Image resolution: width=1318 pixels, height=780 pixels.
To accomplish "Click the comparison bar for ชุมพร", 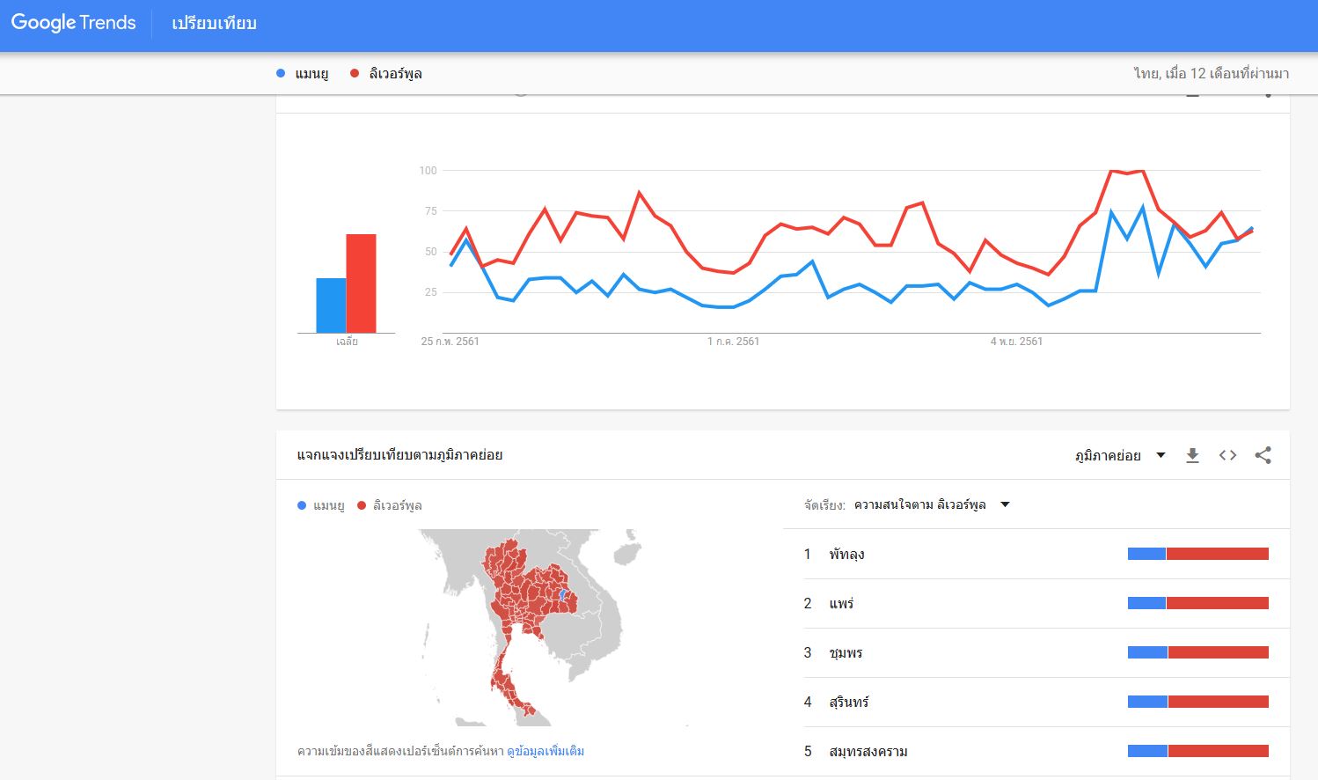I will point(1198,652).
